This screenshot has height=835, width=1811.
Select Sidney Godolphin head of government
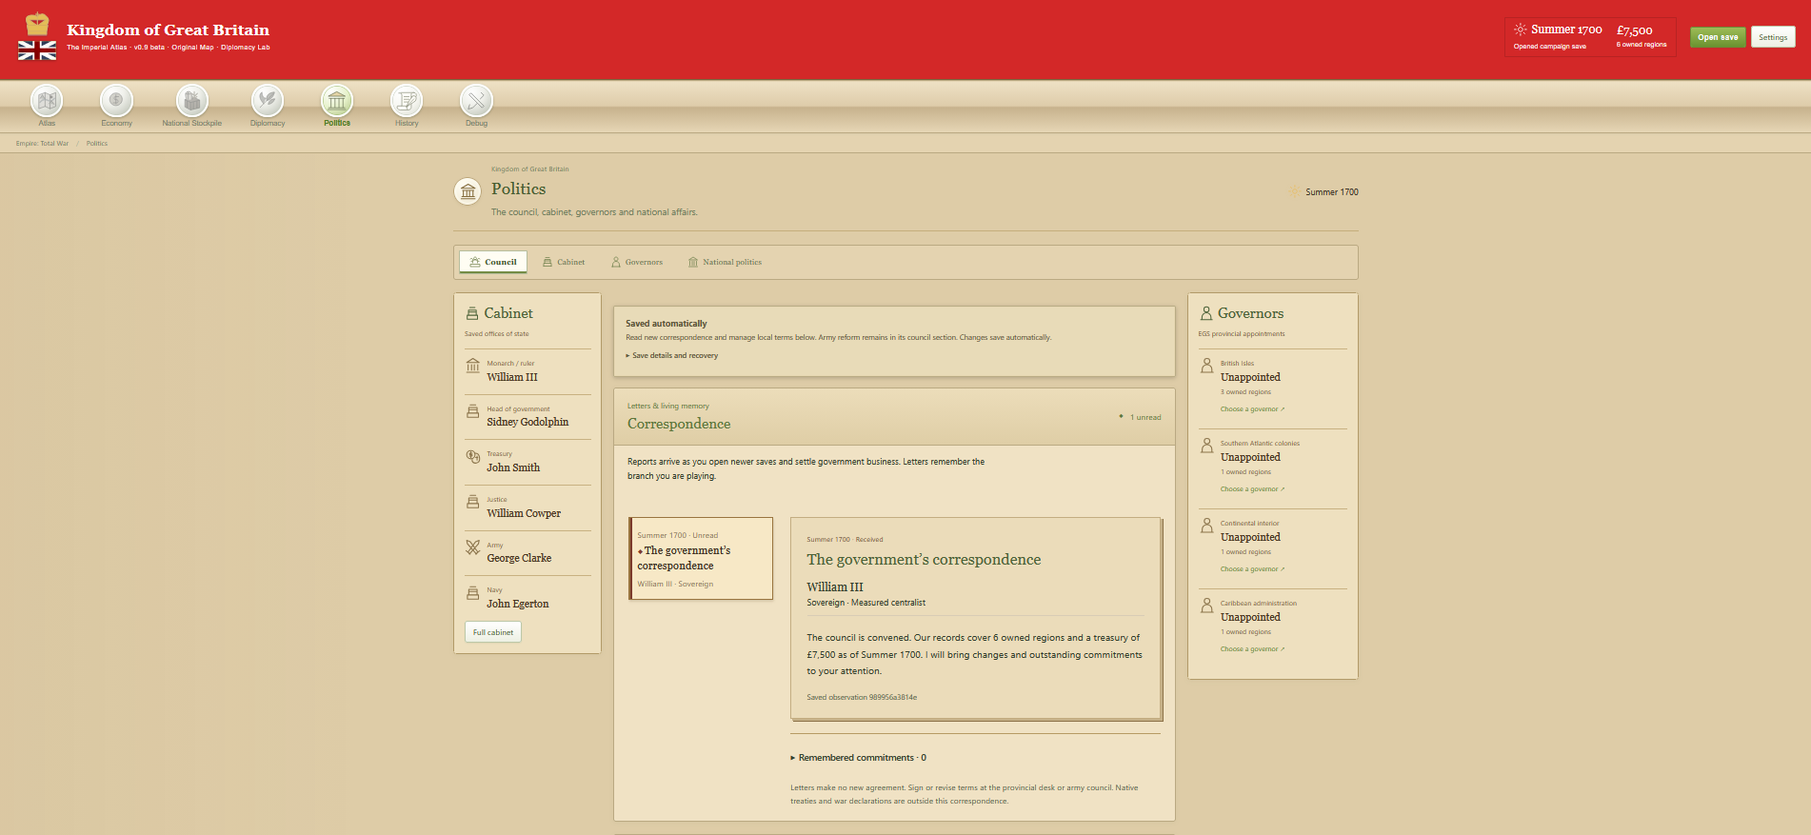tap(527, 417)
